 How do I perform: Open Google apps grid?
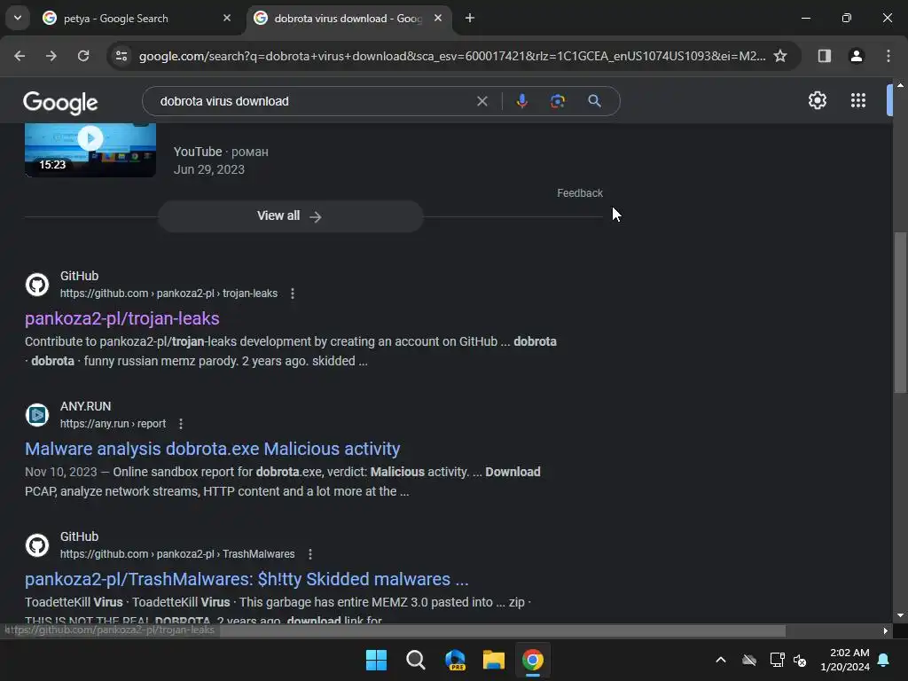click(x=858, y=101)
